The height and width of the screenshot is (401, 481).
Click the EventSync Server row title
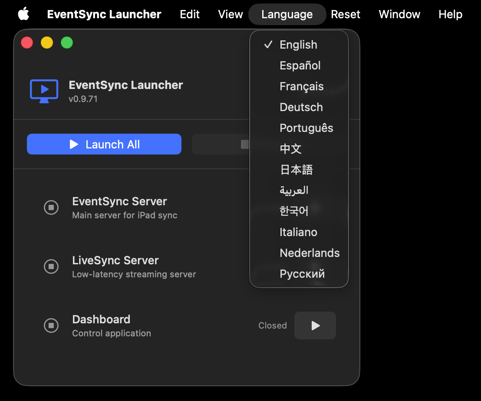120,201
